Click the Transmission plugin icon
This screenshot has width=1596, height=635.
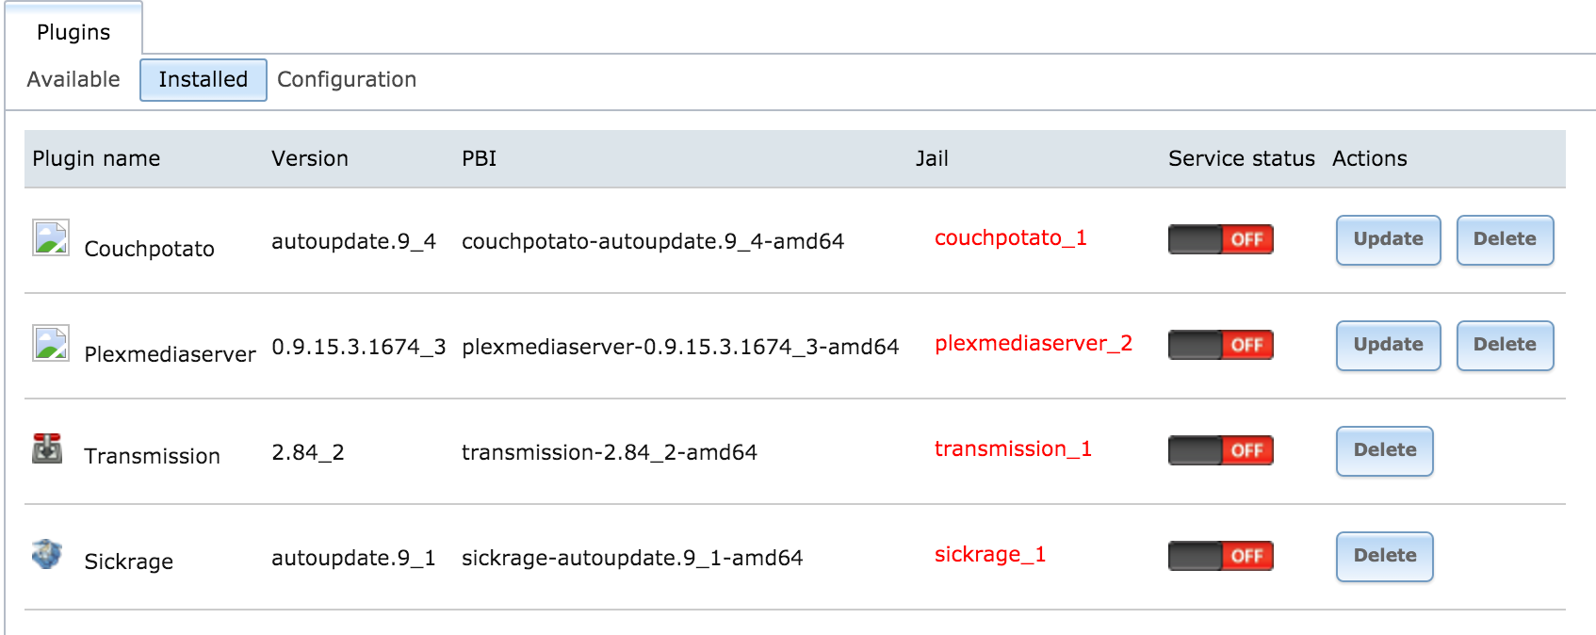(47, 448)
